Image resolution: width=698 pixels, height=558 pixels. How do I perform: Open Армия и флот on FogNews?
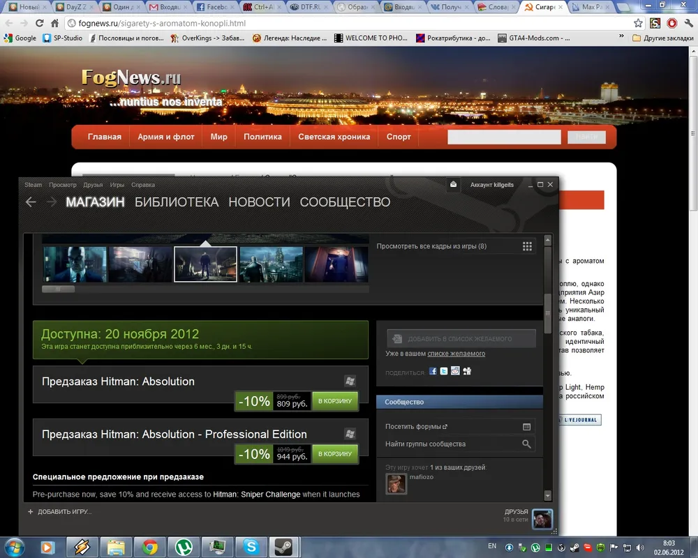[166, 137]
